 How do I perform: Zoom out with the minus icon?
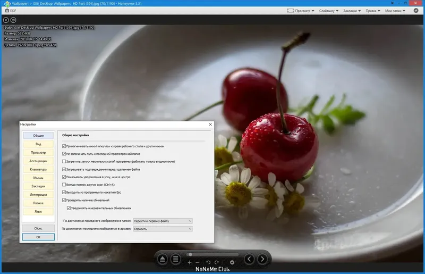coord(198,262)
